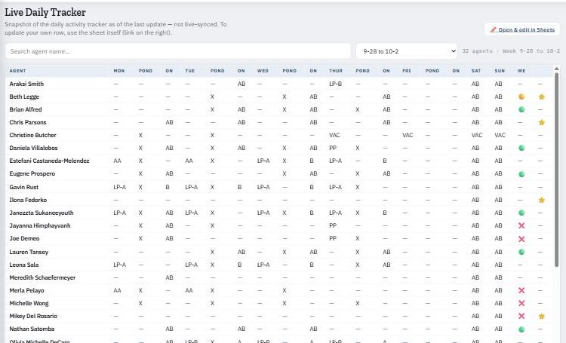The width and height of the screenshot is (566, 343).
Task: Click the LP-B cell in Araksi Smith's row
Action: click(x=335, y=84)
